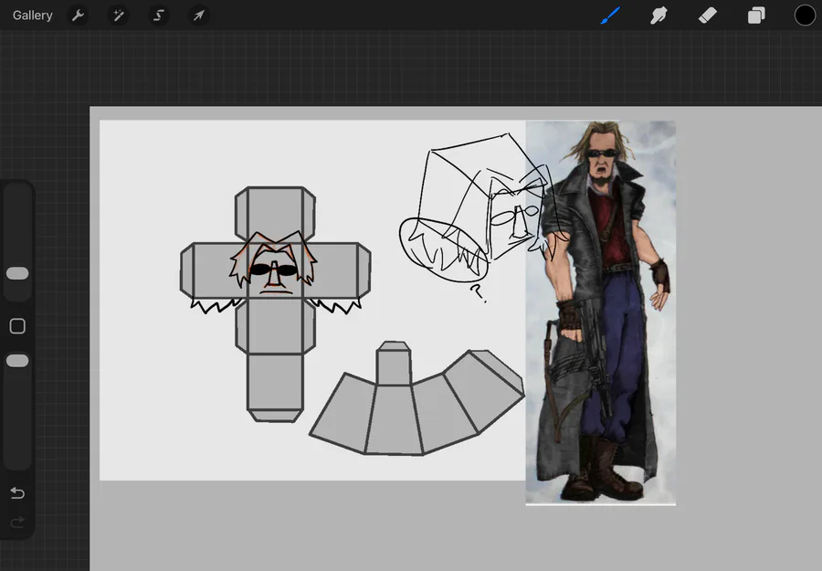The width and height of the screenshot is (822, 571).
Task: Select the Brush tool
Action: (611, 16)
